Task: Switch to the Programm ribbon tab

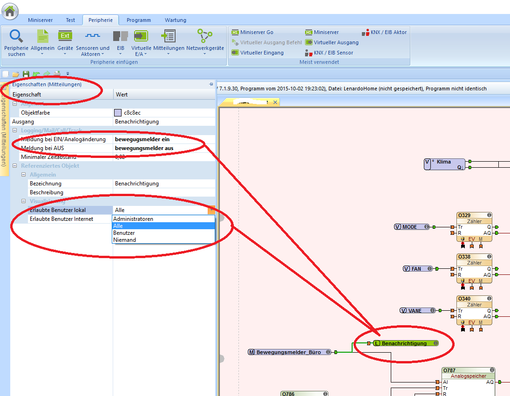Action: [138, 20]
